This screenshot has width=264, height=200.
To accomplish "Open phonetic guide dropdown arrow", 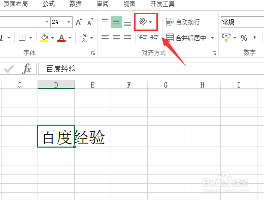I will (91, 38).
